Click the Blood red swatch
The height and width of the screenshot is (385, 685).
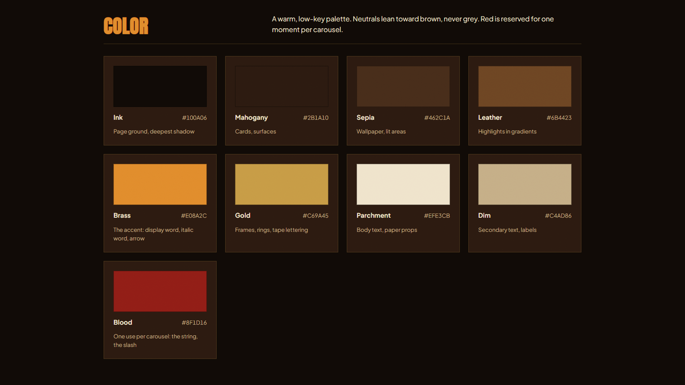[160, 291]
